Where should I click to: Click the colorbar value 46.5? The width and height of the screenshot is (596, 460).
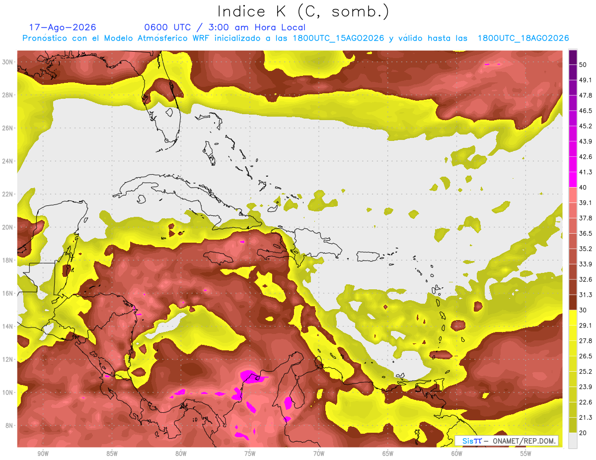(x=586, y=111)
